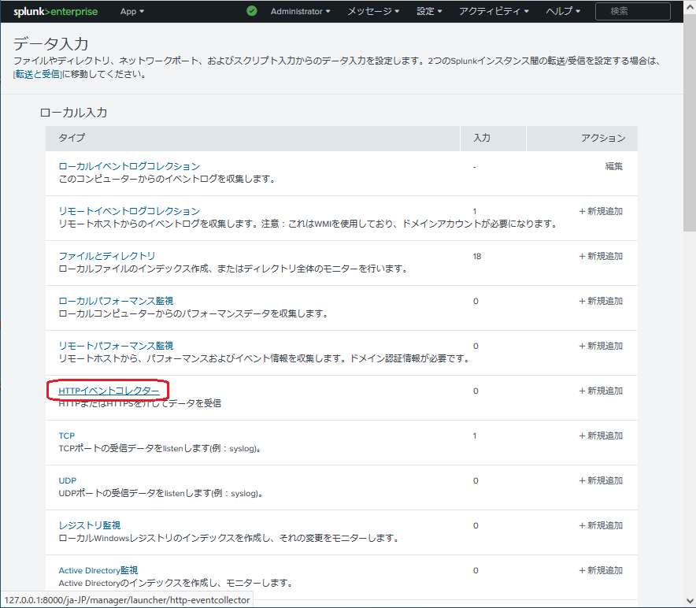Click the ローカル入力 section heading

(x=74, y=113)
